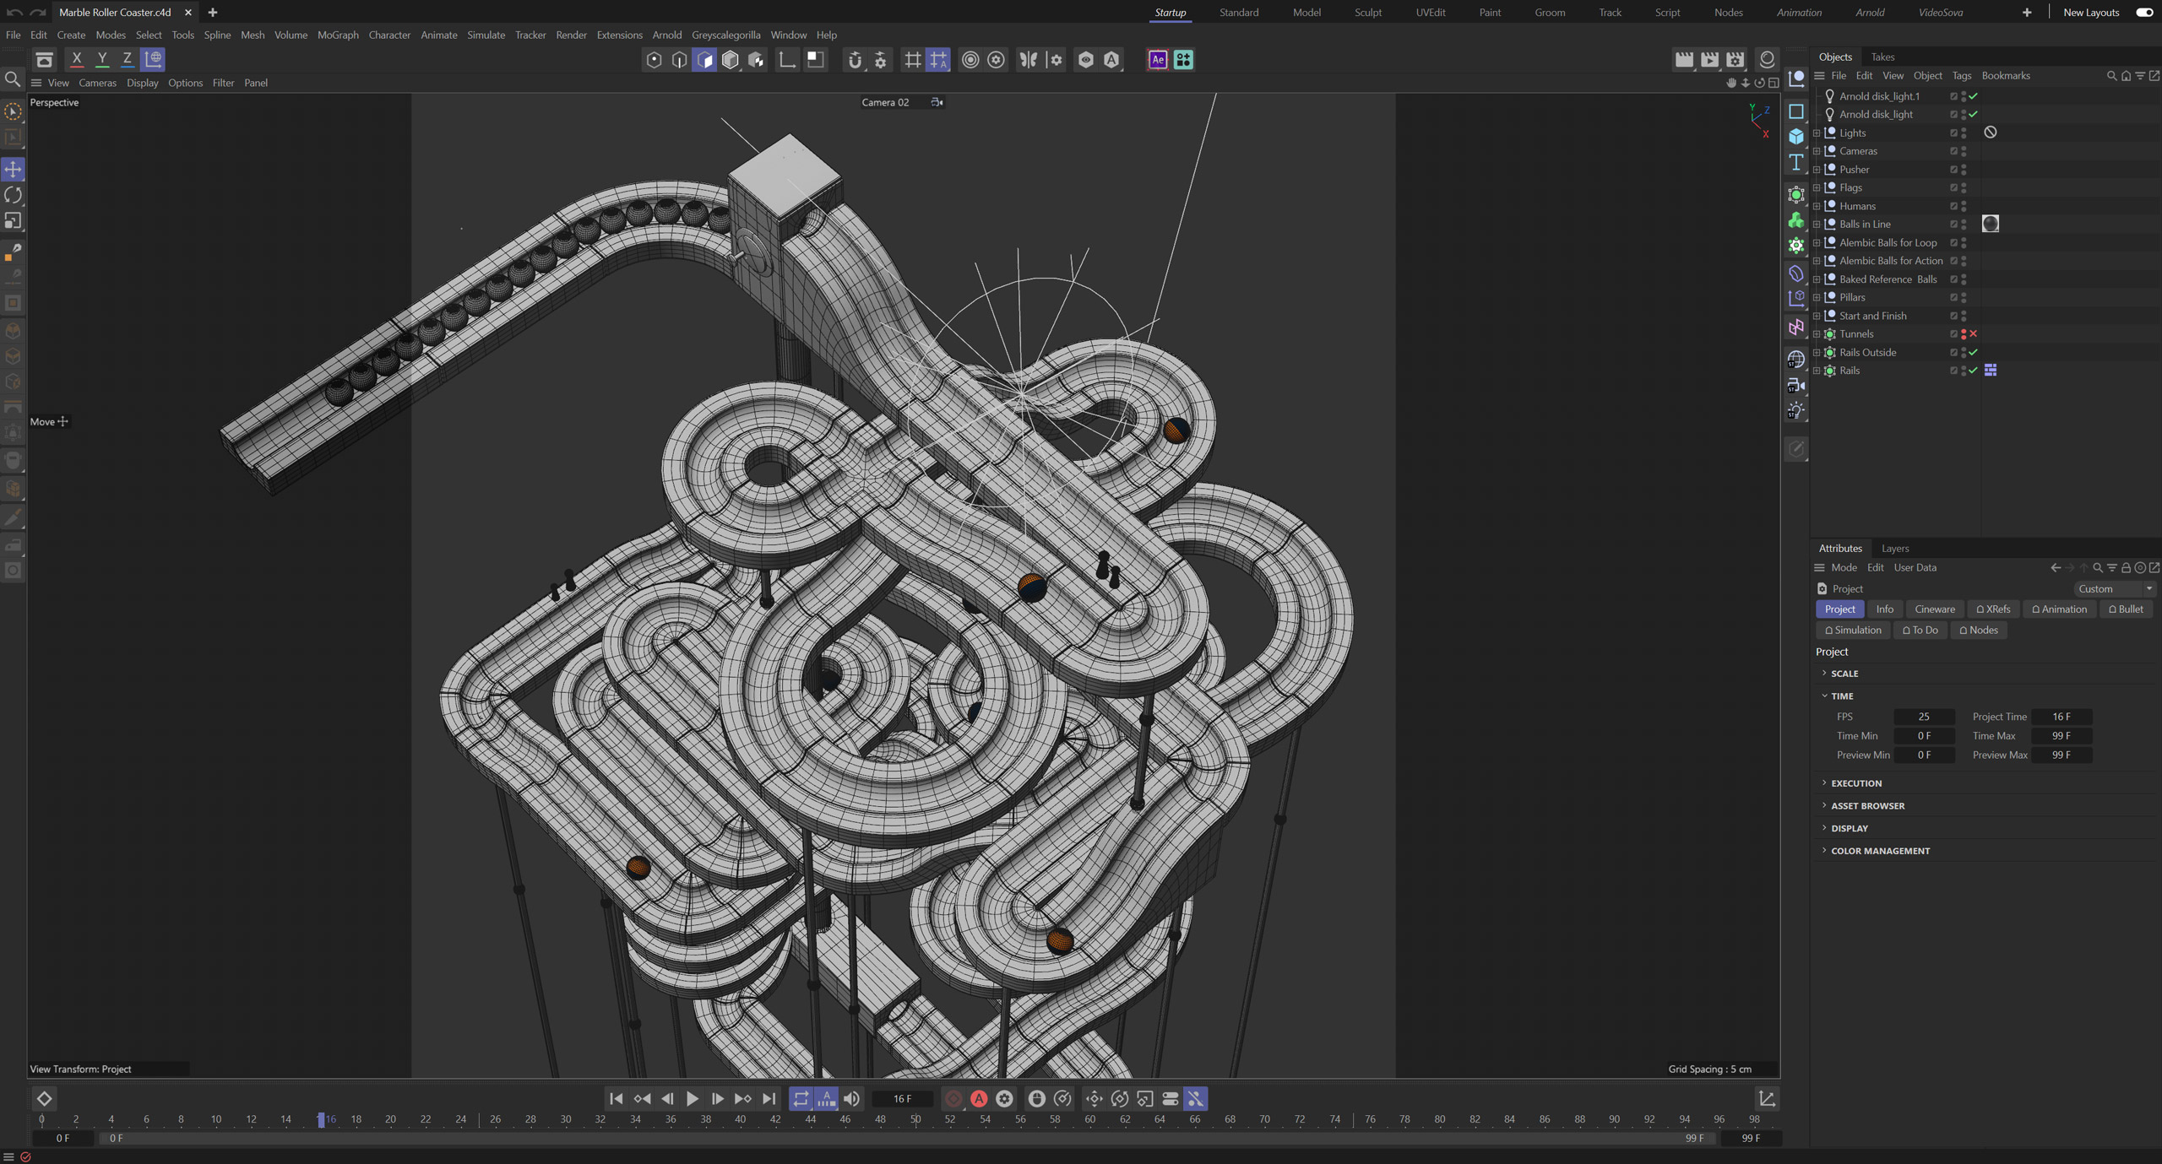The width and height of the screenshot is (2162, 1164).
Task: Toggle the Tunnels red X enable state
Action: 1974,333
